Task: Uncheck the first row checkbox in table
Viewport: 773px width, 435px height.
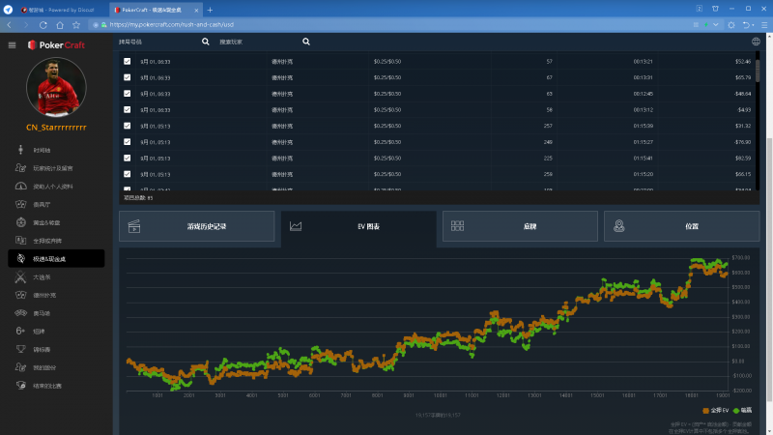Action: pos(127,61)
